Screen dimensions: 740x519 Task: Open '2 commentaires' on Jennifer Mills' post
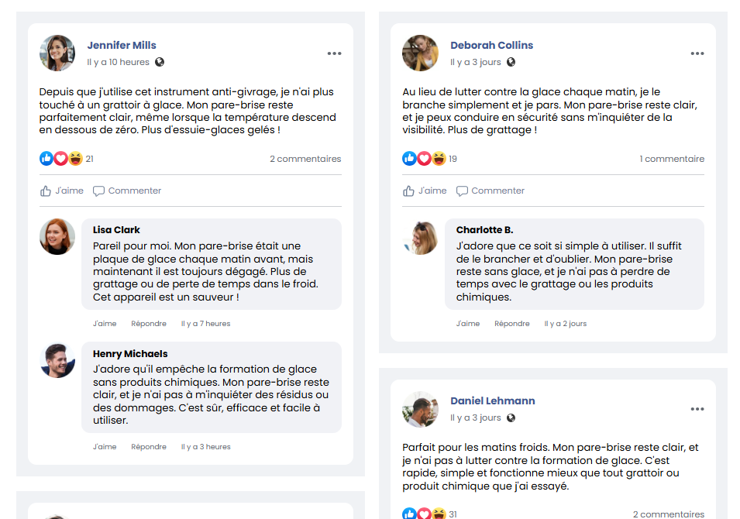point(305,159)
